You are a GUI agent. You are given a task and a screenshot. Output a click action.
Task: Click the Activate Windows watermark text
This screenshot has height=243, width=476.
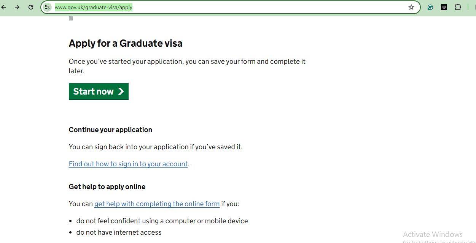[433, 234]
